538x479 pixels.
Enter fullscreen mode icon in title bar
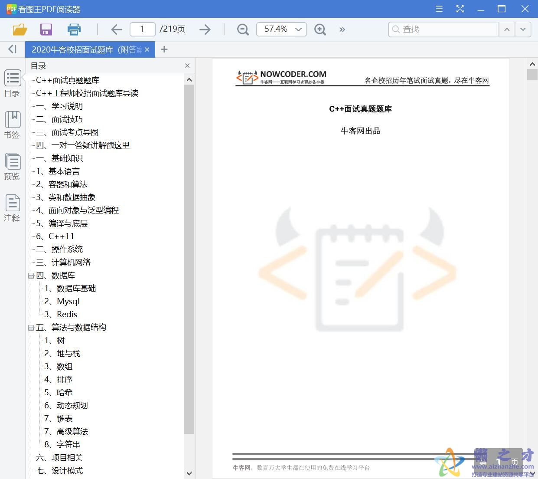460,9
